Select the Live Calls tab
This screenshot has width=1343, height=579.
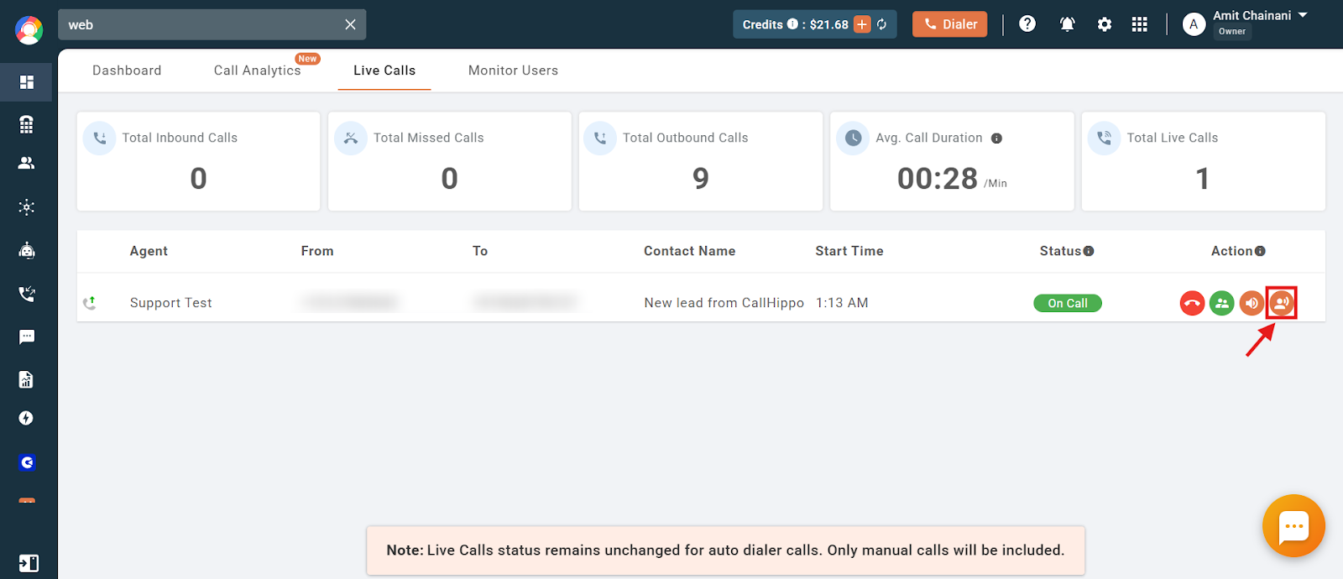pyautogui.click(x=384, y=70)
